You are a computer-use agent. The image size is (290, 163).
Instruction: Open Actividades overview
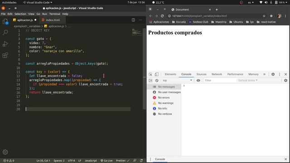pyautogui.click(x=9, y=2)
